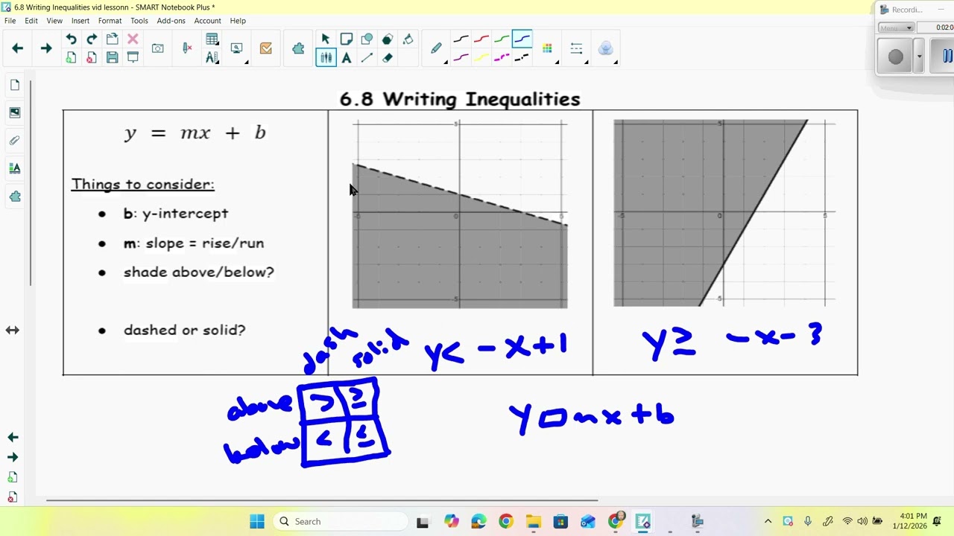Pick the green pen line style
Screen dimensions: 954x536
[x=502, y=39]
